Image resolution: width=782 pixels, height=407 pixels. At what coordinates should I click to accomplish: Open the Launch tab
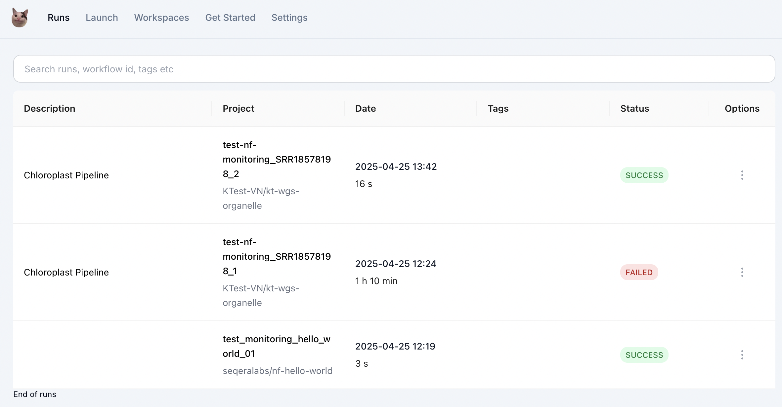[x=102, y=18]
